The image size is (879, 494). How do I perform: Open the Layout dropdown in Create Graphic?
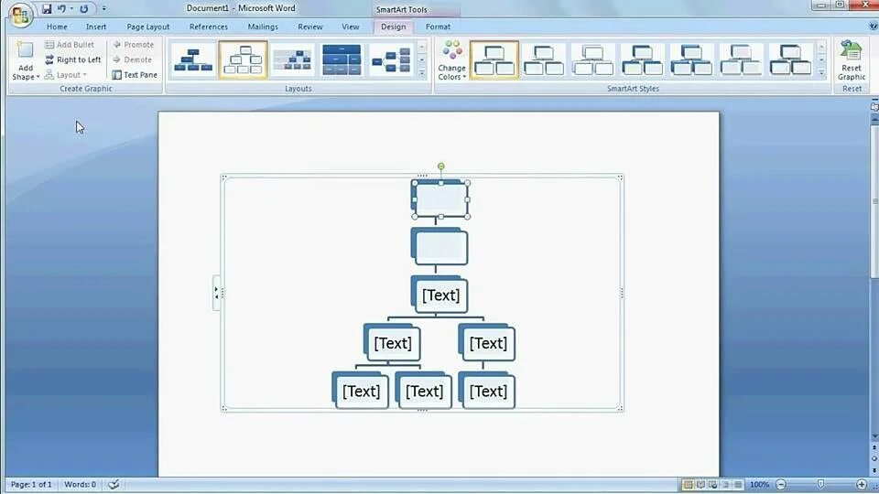point(66,74)
